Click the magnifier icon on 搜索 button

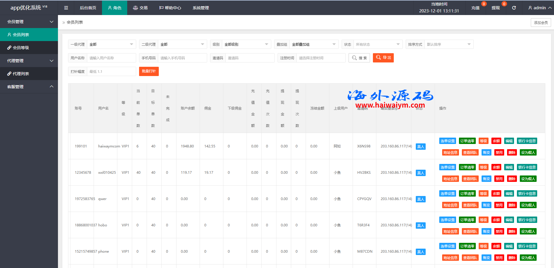[x=354, y=58]
